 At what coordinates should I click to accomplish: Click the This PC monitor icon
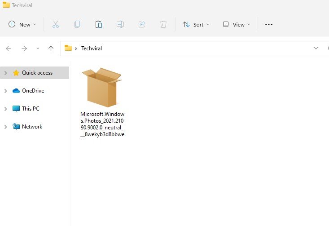click(16, 109)
